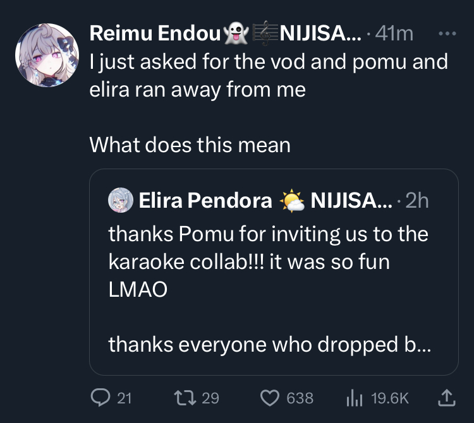Click the 41m post timestamp
This screenshot has width=474, height=423.
point(394,33)
